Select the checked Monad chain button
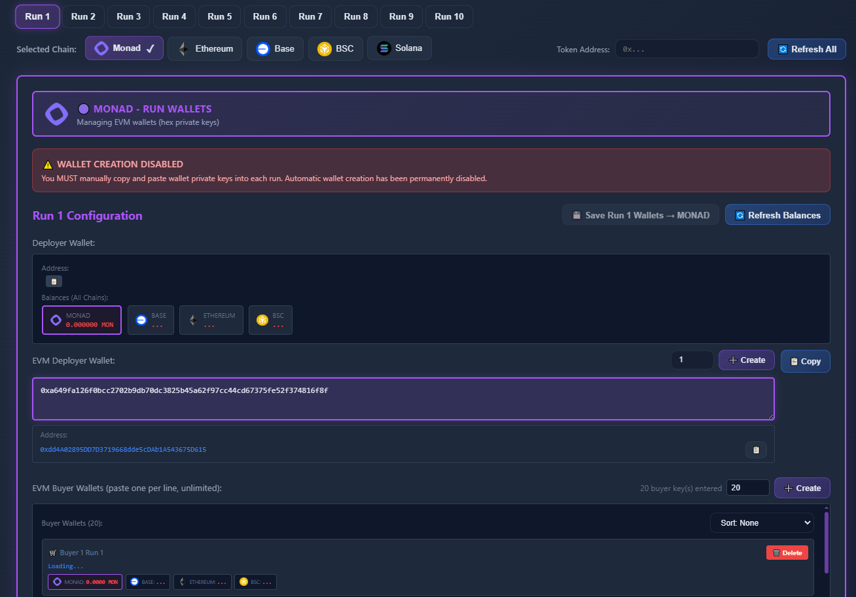856x597 pixels. pyautogui.click(x=124, y=48)
